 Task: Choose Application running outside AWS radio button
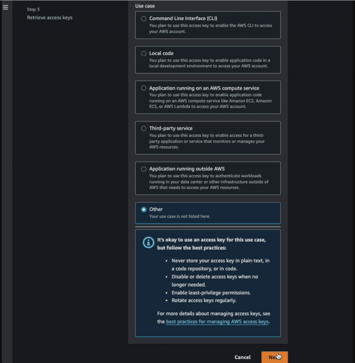click(x=144, y=169)
